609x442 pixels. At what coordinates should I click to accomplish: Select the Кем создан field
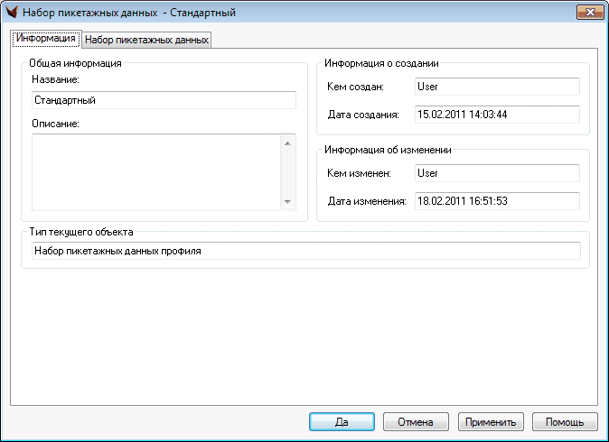point(495,87)
